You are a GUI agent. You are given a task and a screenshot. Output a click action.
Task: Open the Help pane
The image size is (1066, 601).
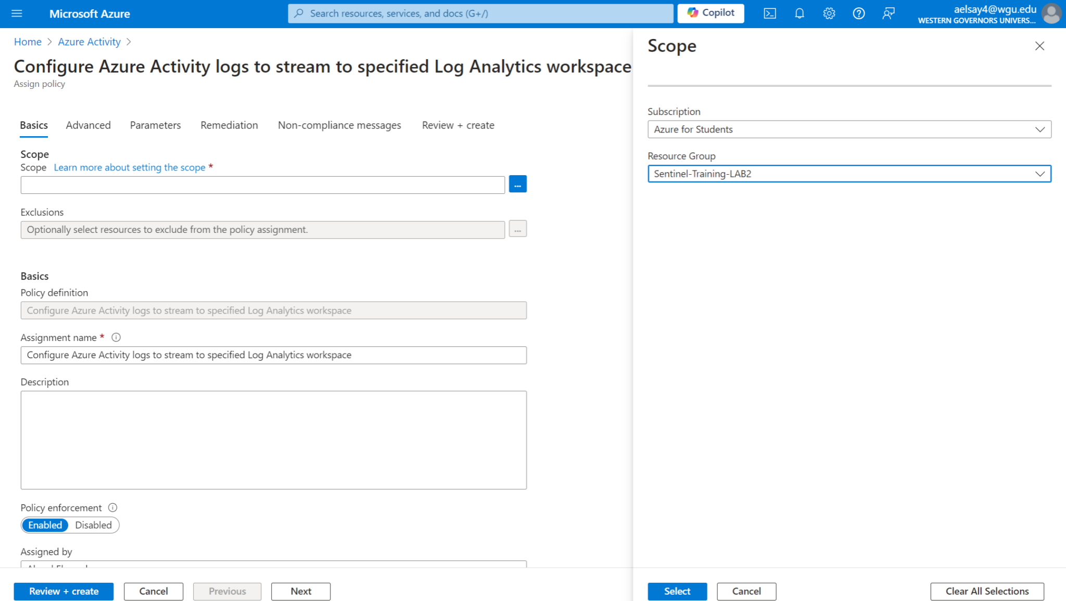click(x=859, y=14)
